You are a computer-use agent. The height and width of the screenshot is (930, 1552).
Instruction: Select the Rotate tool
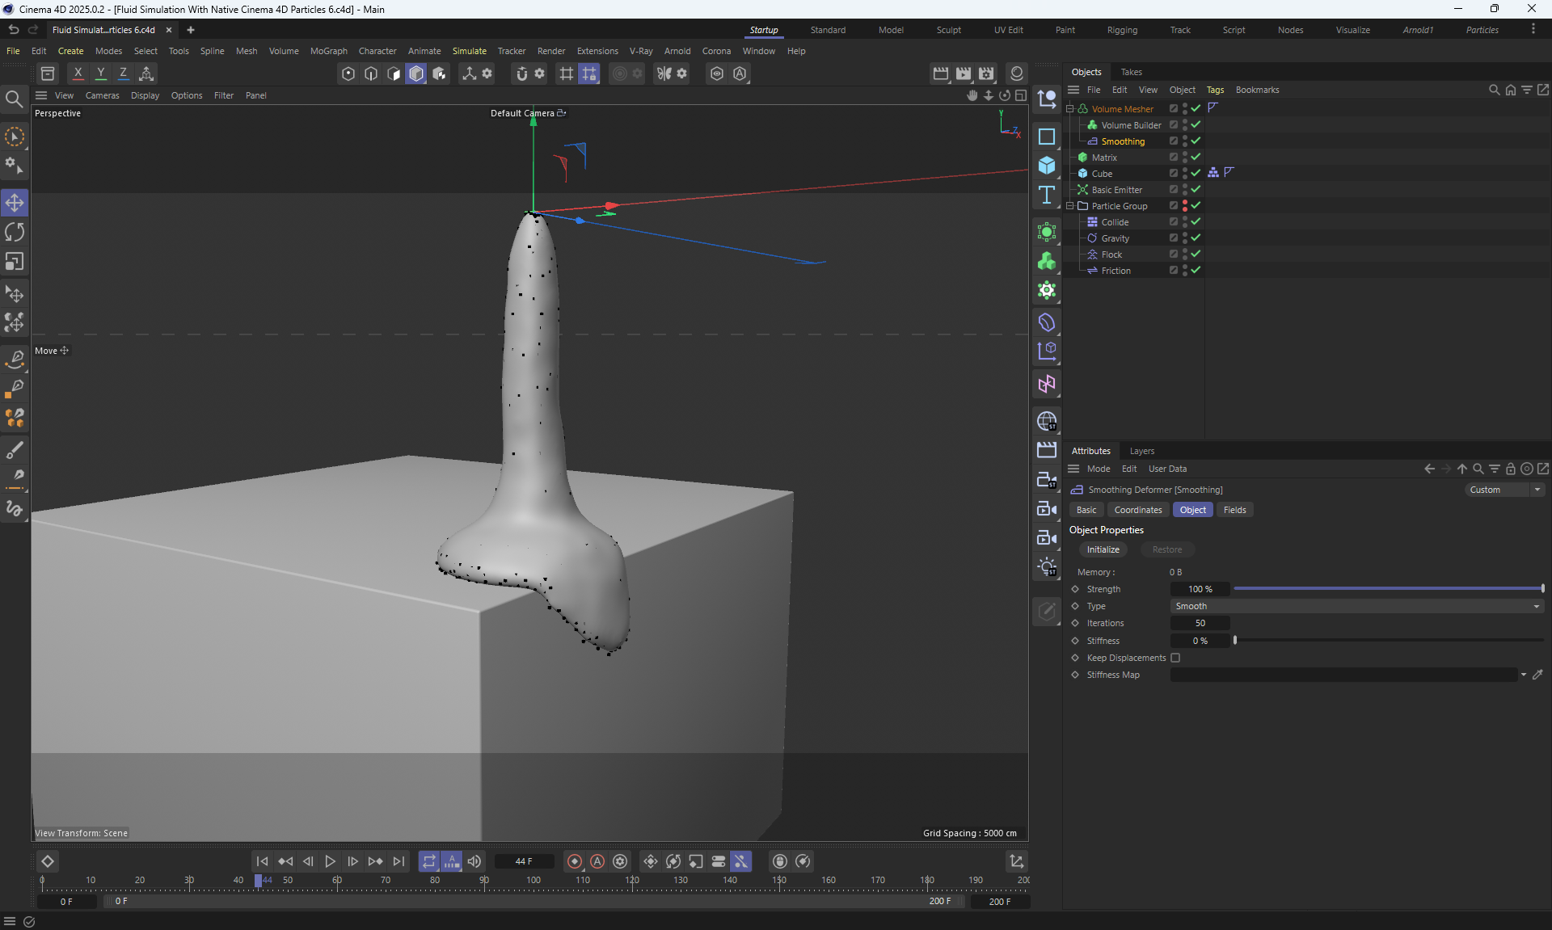pos(15,232)
